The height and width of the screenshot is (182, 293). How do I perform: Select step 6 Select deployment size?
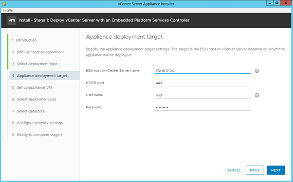34,99
